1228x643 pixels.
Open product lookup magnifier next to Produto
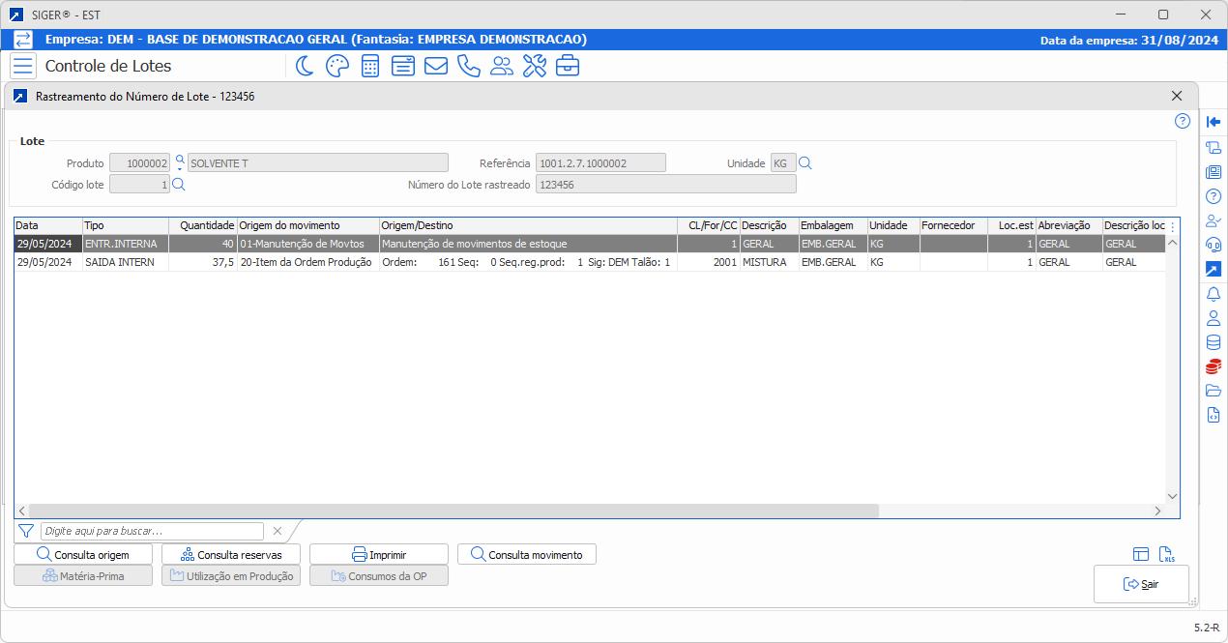179,160
